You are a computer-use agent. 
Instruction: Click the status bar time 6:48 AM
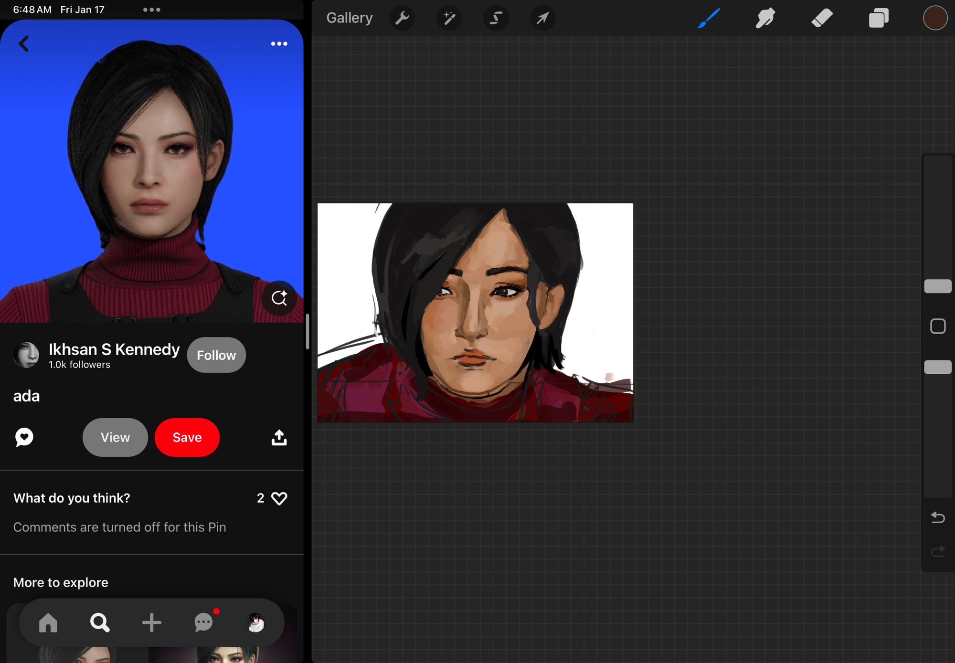click(32, 10)
